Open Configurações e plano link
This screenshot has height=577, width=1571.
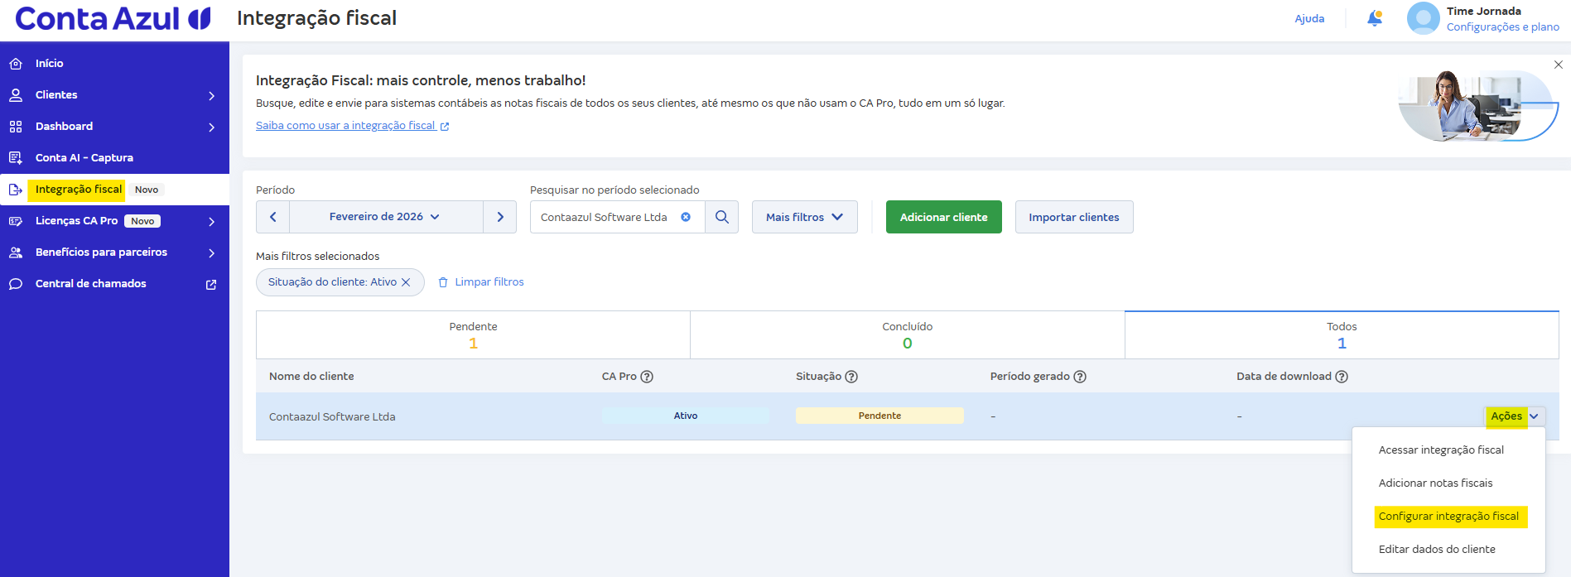point(1503,27)
